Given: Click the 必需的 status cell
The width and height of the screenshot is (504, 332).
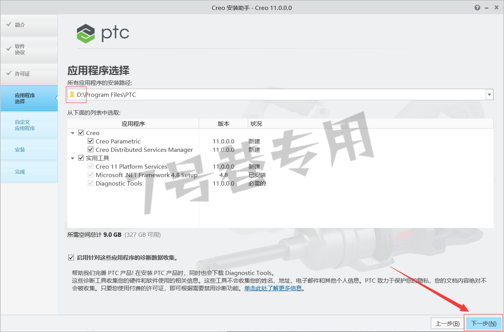Looking at the screenshot, I should (257, 183).
